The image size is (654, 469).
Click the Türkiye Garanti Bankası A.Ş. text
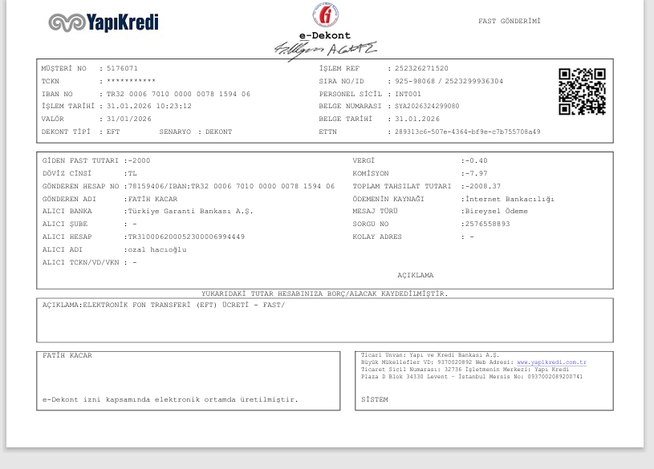(190, 211)
